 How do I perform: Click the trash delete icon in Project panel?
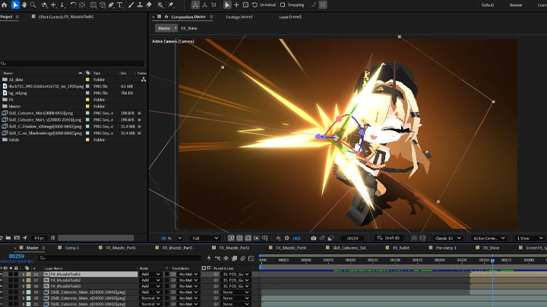(53, 238)
